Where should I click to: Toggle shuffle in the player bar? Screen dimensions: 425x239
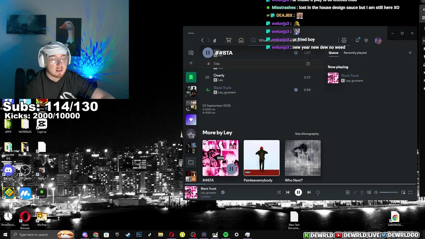279,192
